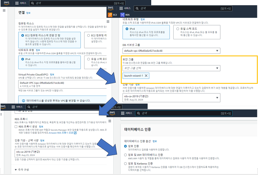Open the 서비스 grid menu above the 연결 panel

[21, 3]
